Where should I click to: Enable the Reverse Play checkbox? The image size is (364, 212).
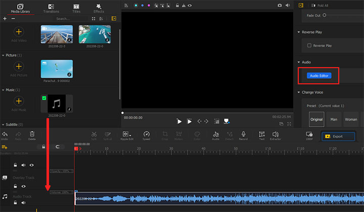click(x=309, y=45)
